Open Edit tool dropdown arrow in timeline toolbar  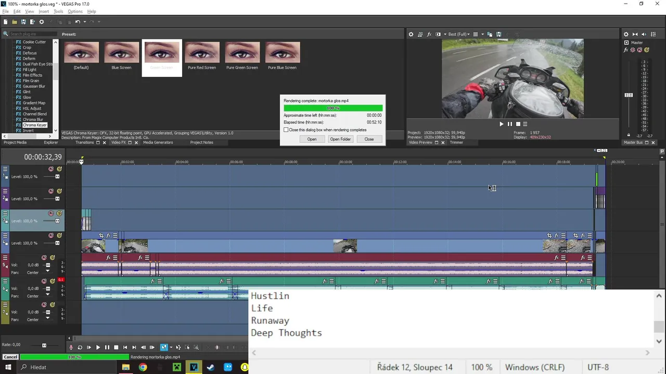coord(171,348)
